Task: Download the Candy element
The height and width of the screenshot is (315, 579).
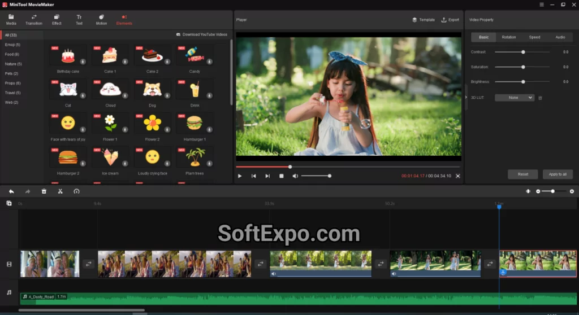Action: pos(209,62)
